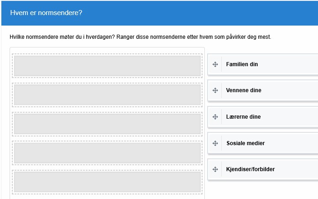Click the move handle for Kjendiser/forbilder
This screenshot has width=318, height=199.
coord(215,169)
